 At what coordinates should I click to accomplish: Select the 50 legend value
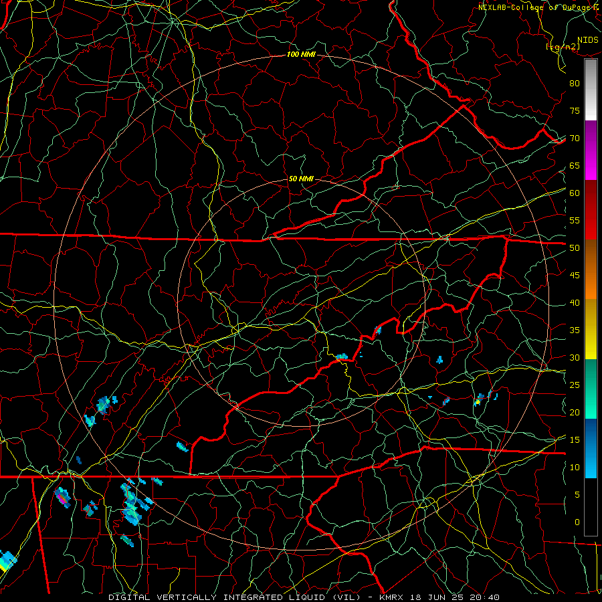(575, 248)
